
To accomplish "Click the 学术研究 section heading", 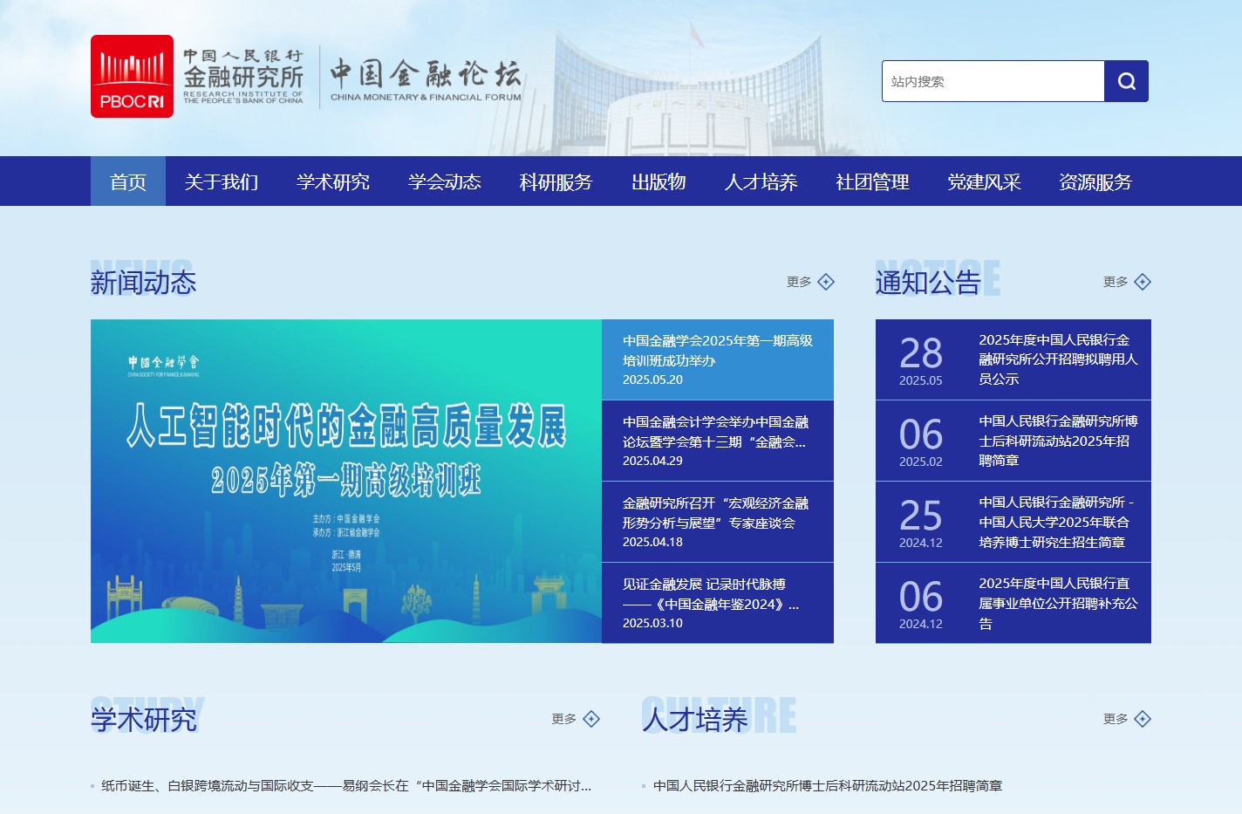I will point(143,719).
